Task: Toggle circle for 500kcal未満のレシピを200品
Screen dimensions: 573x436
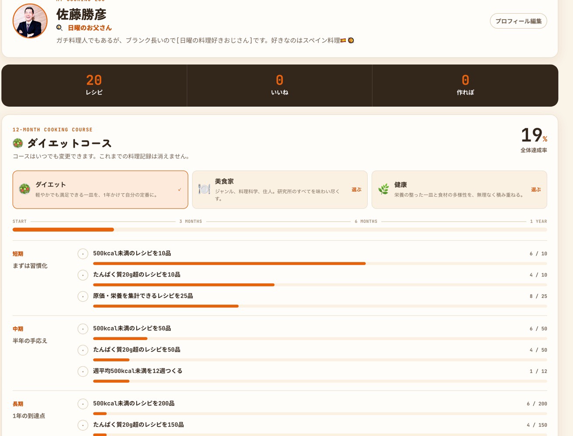Action: (x=83, y=404)
